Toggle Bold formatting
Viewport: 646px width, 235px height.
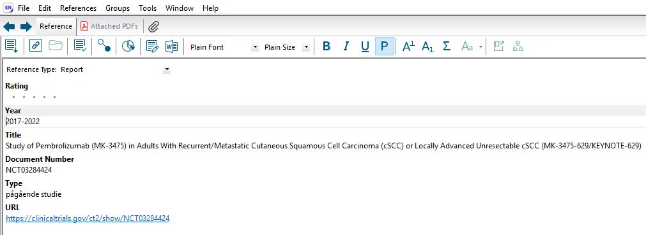click(327, 46)
